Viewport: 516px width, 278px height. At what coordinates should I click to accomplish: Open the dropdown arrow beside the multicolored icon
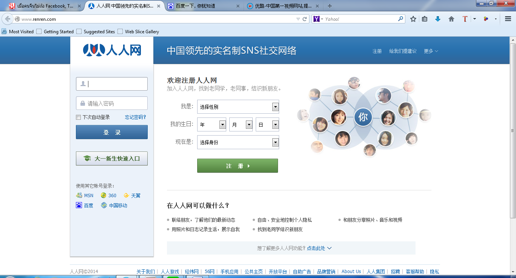496,19
